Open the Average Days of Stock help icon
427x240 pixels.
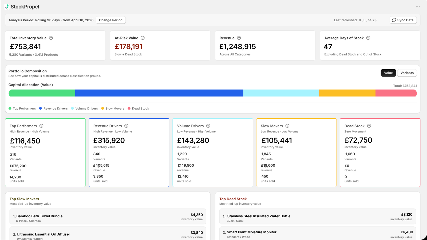[368, 38]
